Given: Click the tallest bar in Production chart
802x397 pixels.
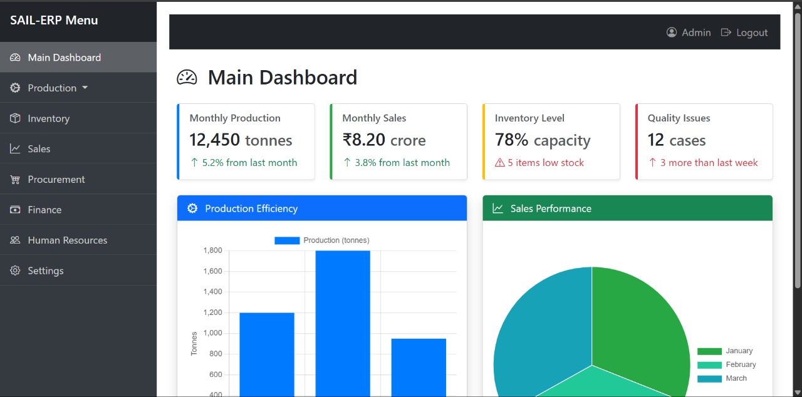Looking at the screenshot, I should [x=343, y=323].
